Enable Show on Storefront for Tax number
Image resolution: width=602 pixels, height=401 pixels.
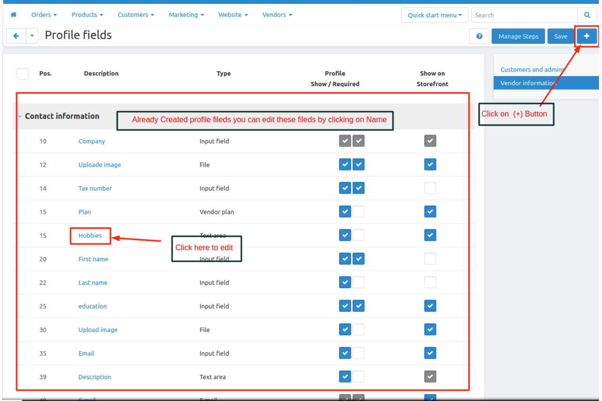click(430, 188)
